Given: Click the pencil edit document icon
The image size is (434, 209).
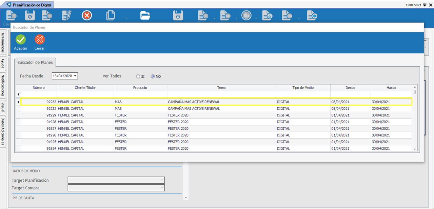Looking at the screenshot, I should (67, 16).
